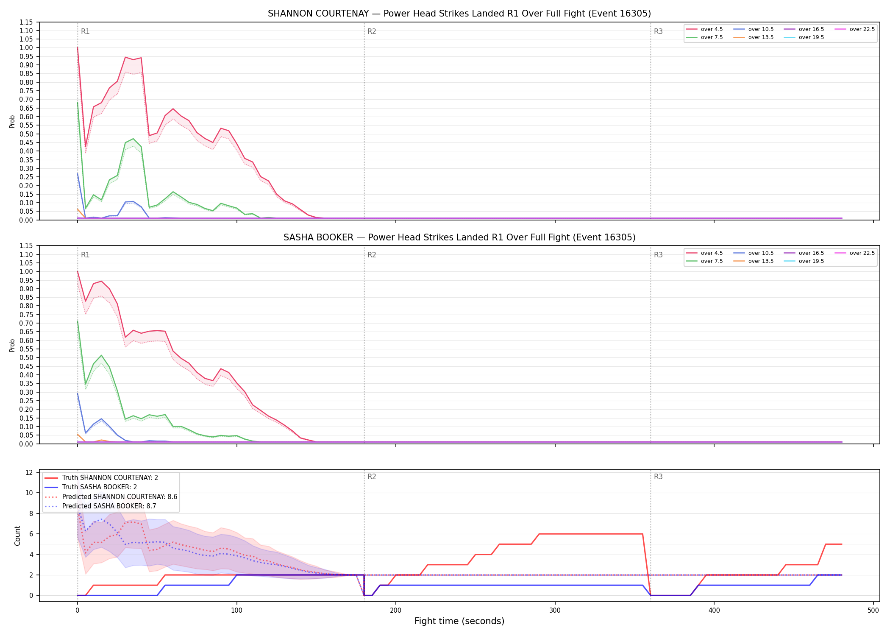This screenshot has width=890, height=636.
Task: Pick 'over 7.5' in the Sasha Booker legend
Action: [704, 261]
